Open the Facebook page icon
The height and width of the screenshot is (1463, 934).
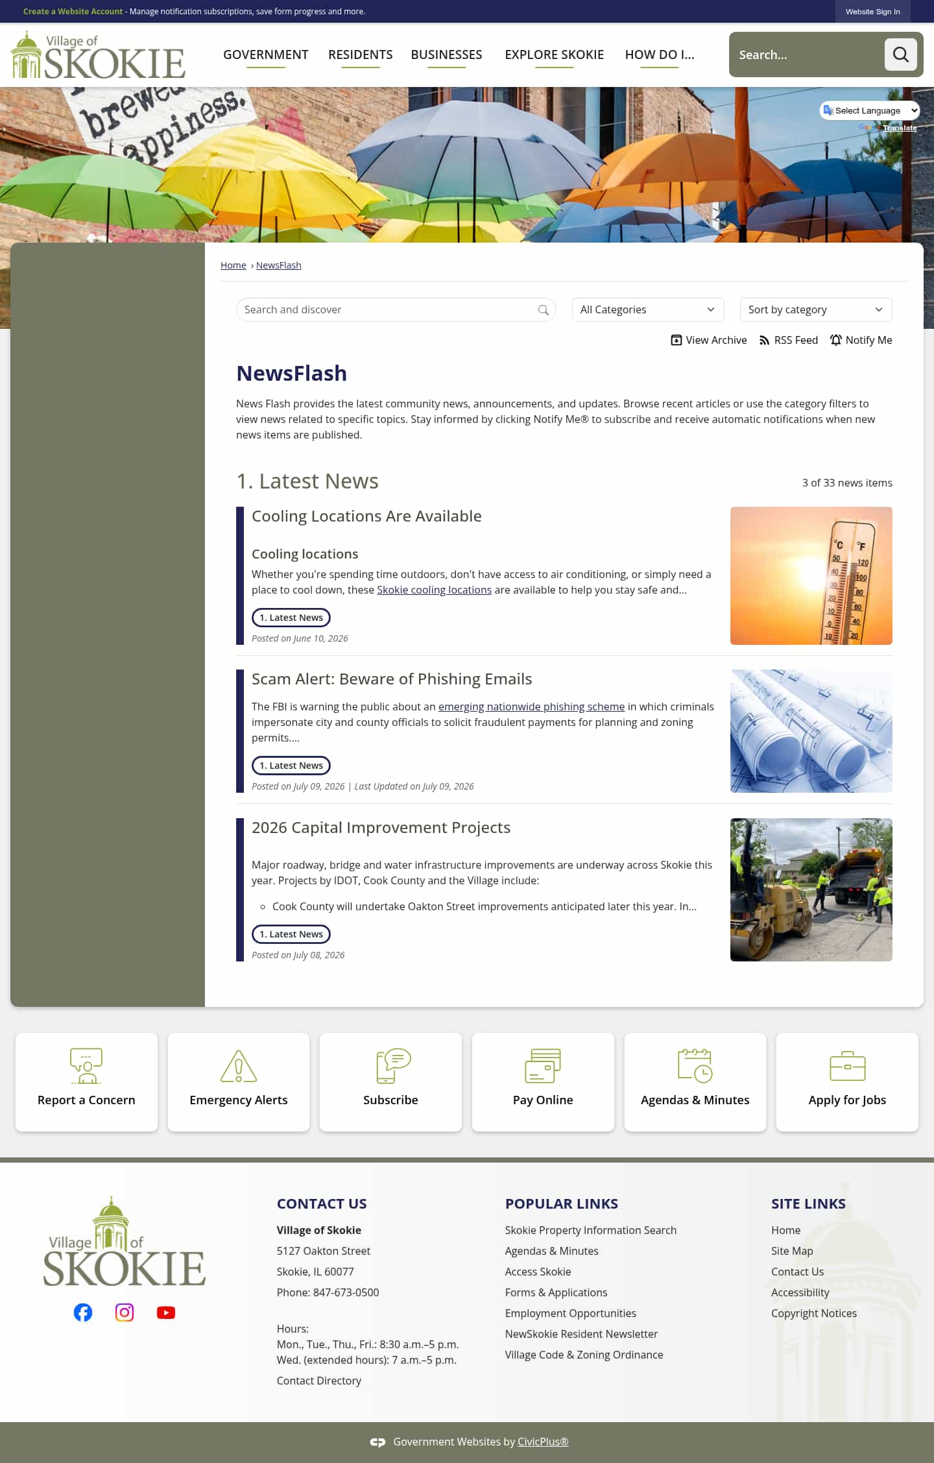(83, 1312)
